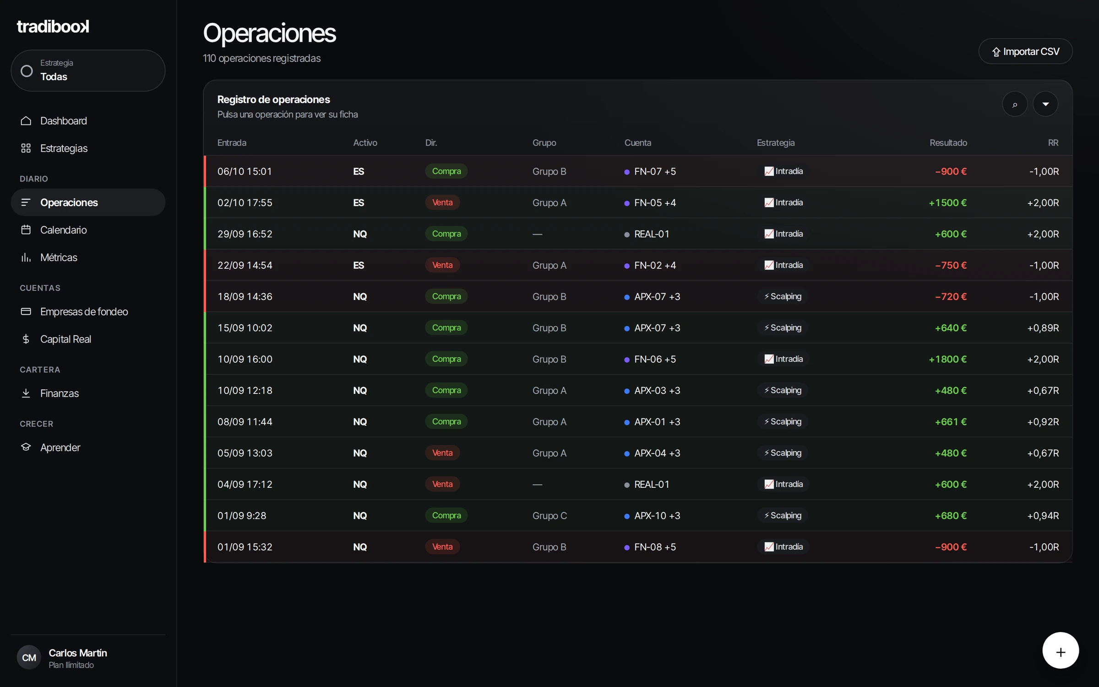1099x687 pixels.
Task: Click the +640 € result
Action: click(x=951, y=328)
